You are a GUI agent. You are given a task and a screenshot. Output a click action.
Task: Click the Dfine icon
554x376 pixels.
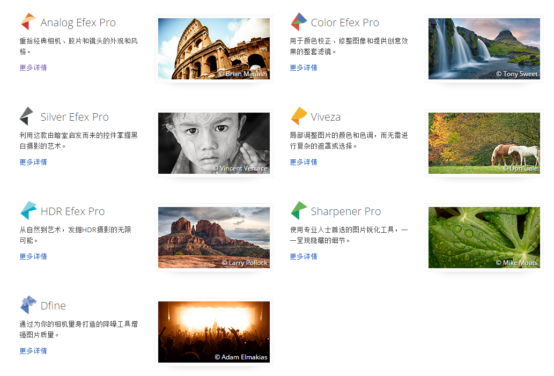tap(27, 305)
